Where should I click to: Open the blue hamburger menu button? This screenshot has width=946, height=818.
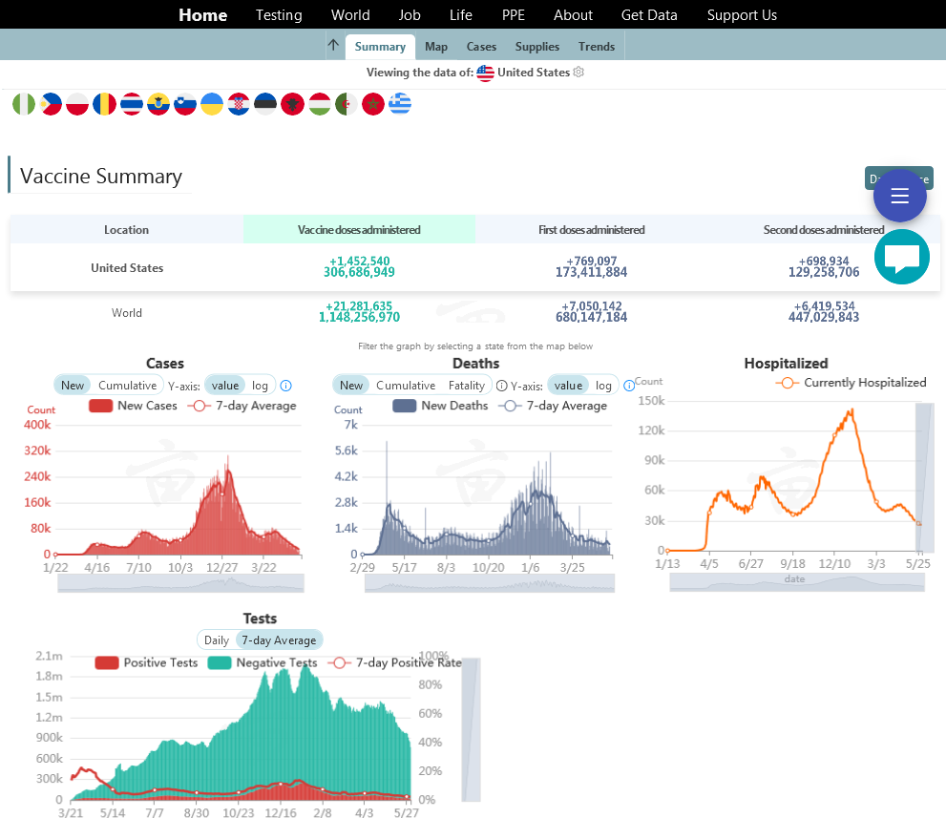point(899,197)
